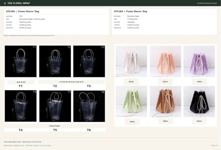Open the light green paper bag photo
This screenshot has height=150, width=221.
coord(131,101)
